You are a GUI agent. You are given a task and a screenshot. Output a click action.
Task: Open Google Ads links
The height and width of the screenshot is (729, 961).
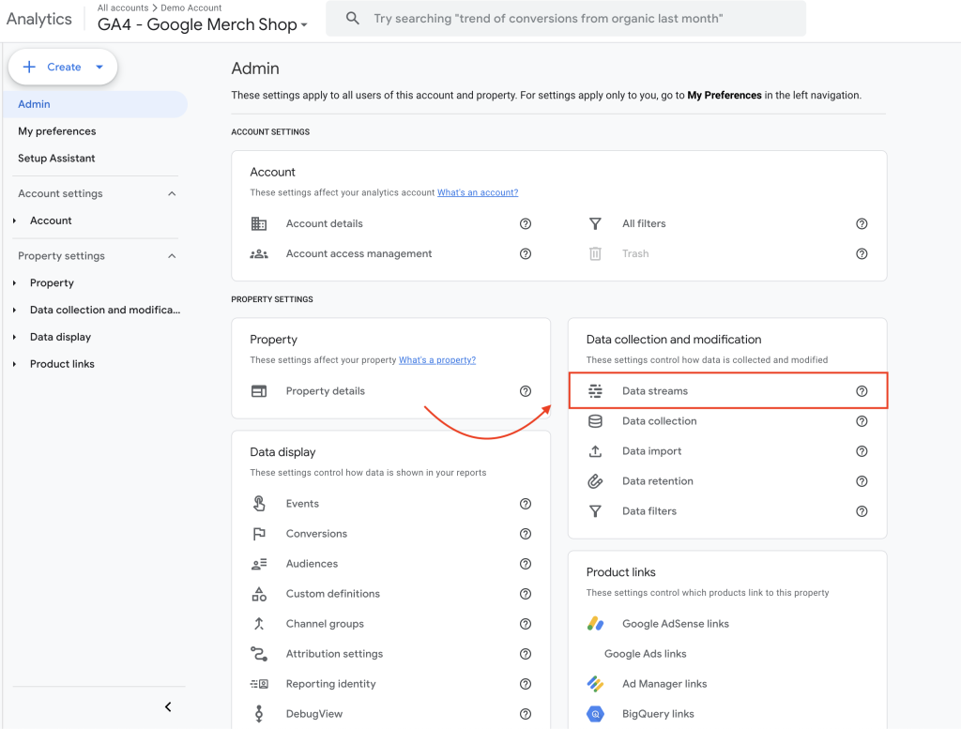[646, 654]
